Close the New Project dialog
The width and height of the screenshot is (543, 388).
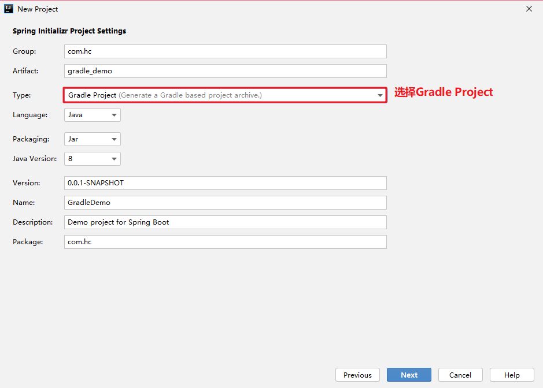click(529, 9)
